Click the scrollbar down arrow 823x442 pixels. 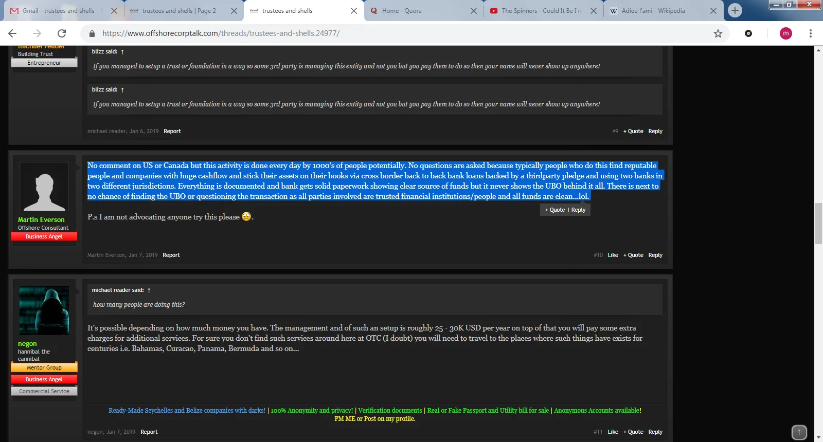coord(819,438)
